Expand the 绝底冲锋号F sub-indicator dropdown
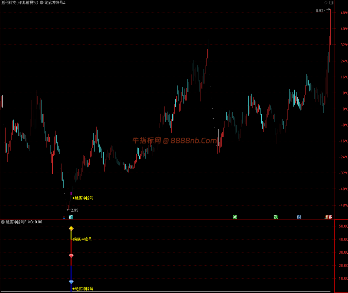This screenshot has width=348, height=293. pyautogui.click(x=3, y=222)
